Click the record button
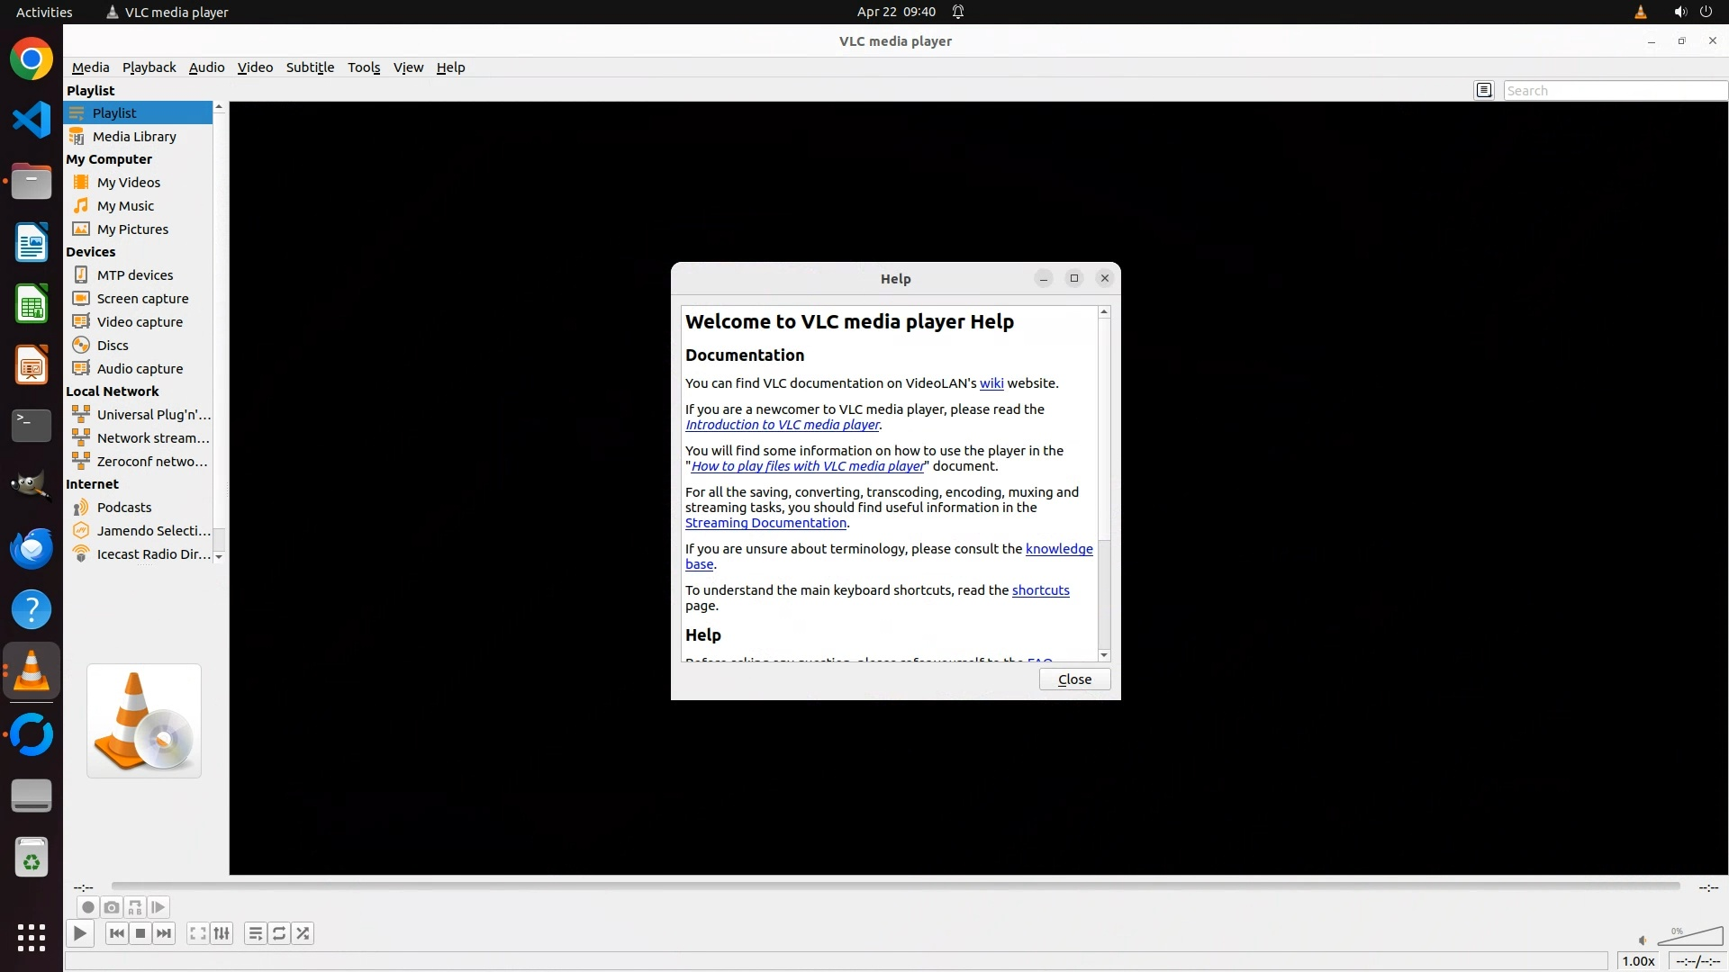The height and width of the screenshot is (972, 1729). pos(87,907)
